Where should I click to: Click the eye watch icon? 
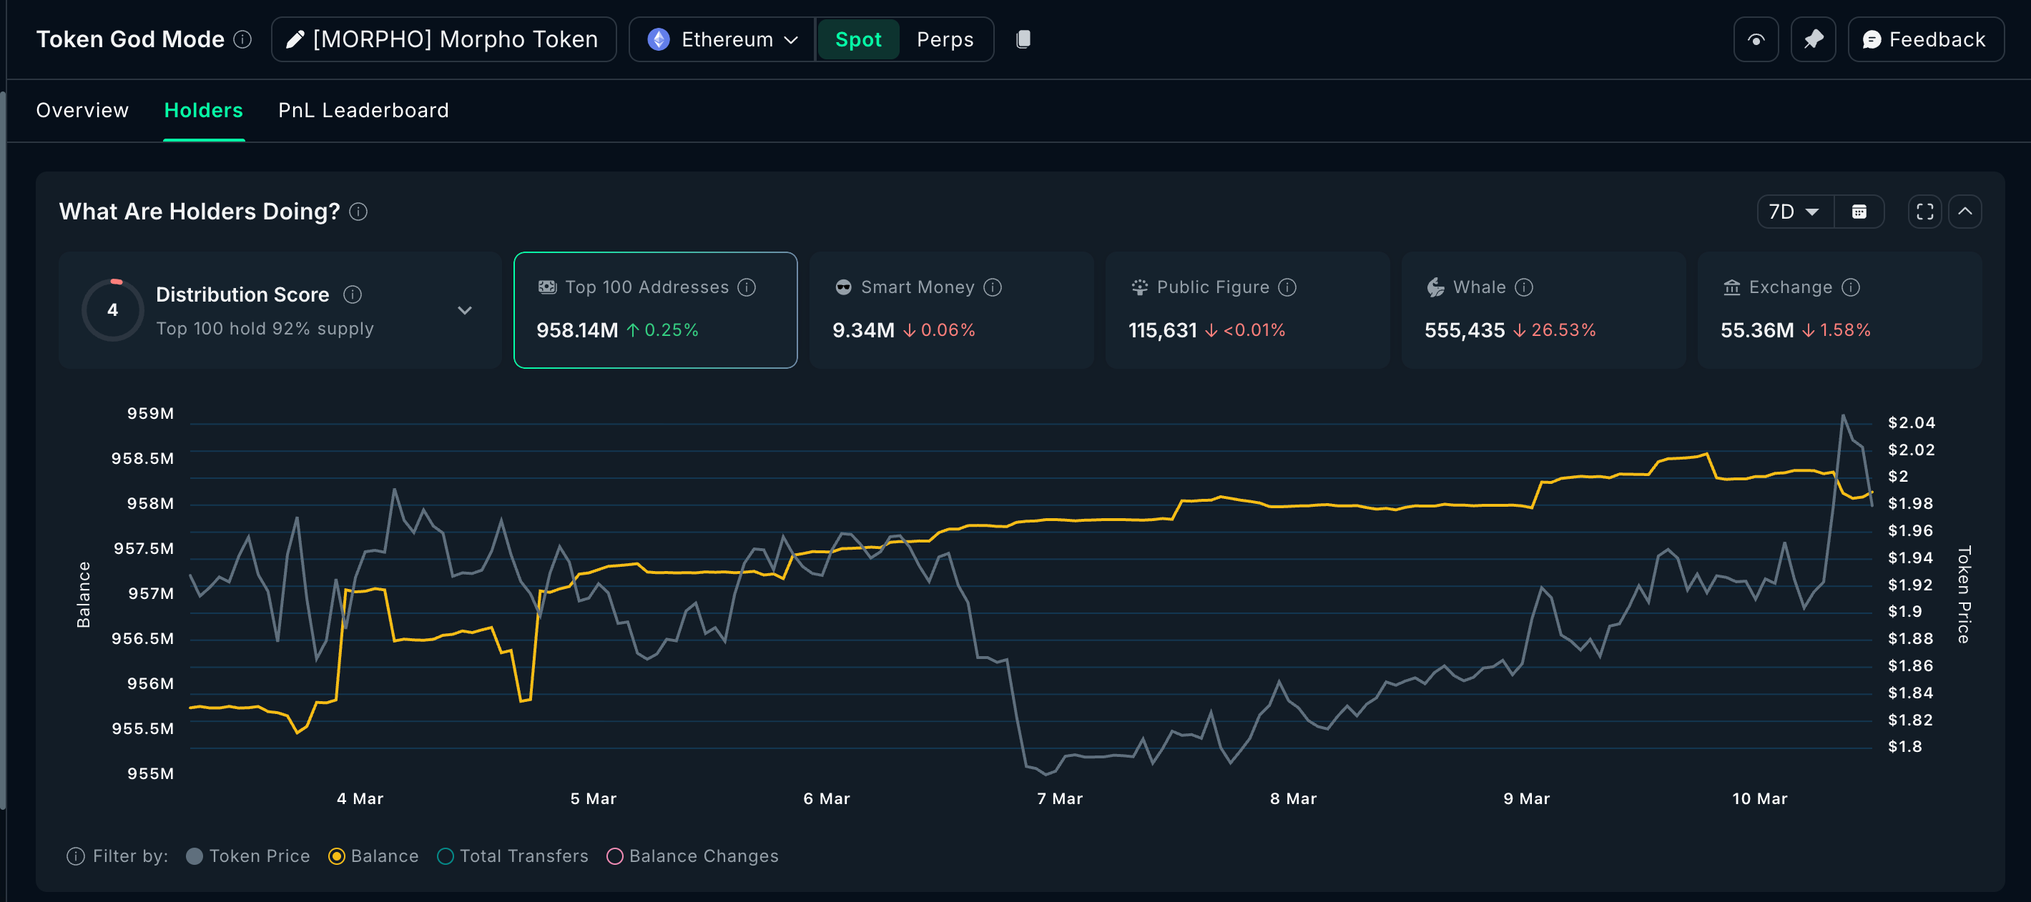1755,39
